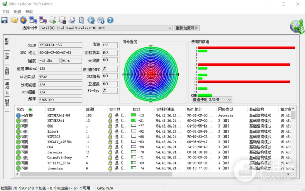Click green available status icon for NETGEAR41 row

click(18, 121)
